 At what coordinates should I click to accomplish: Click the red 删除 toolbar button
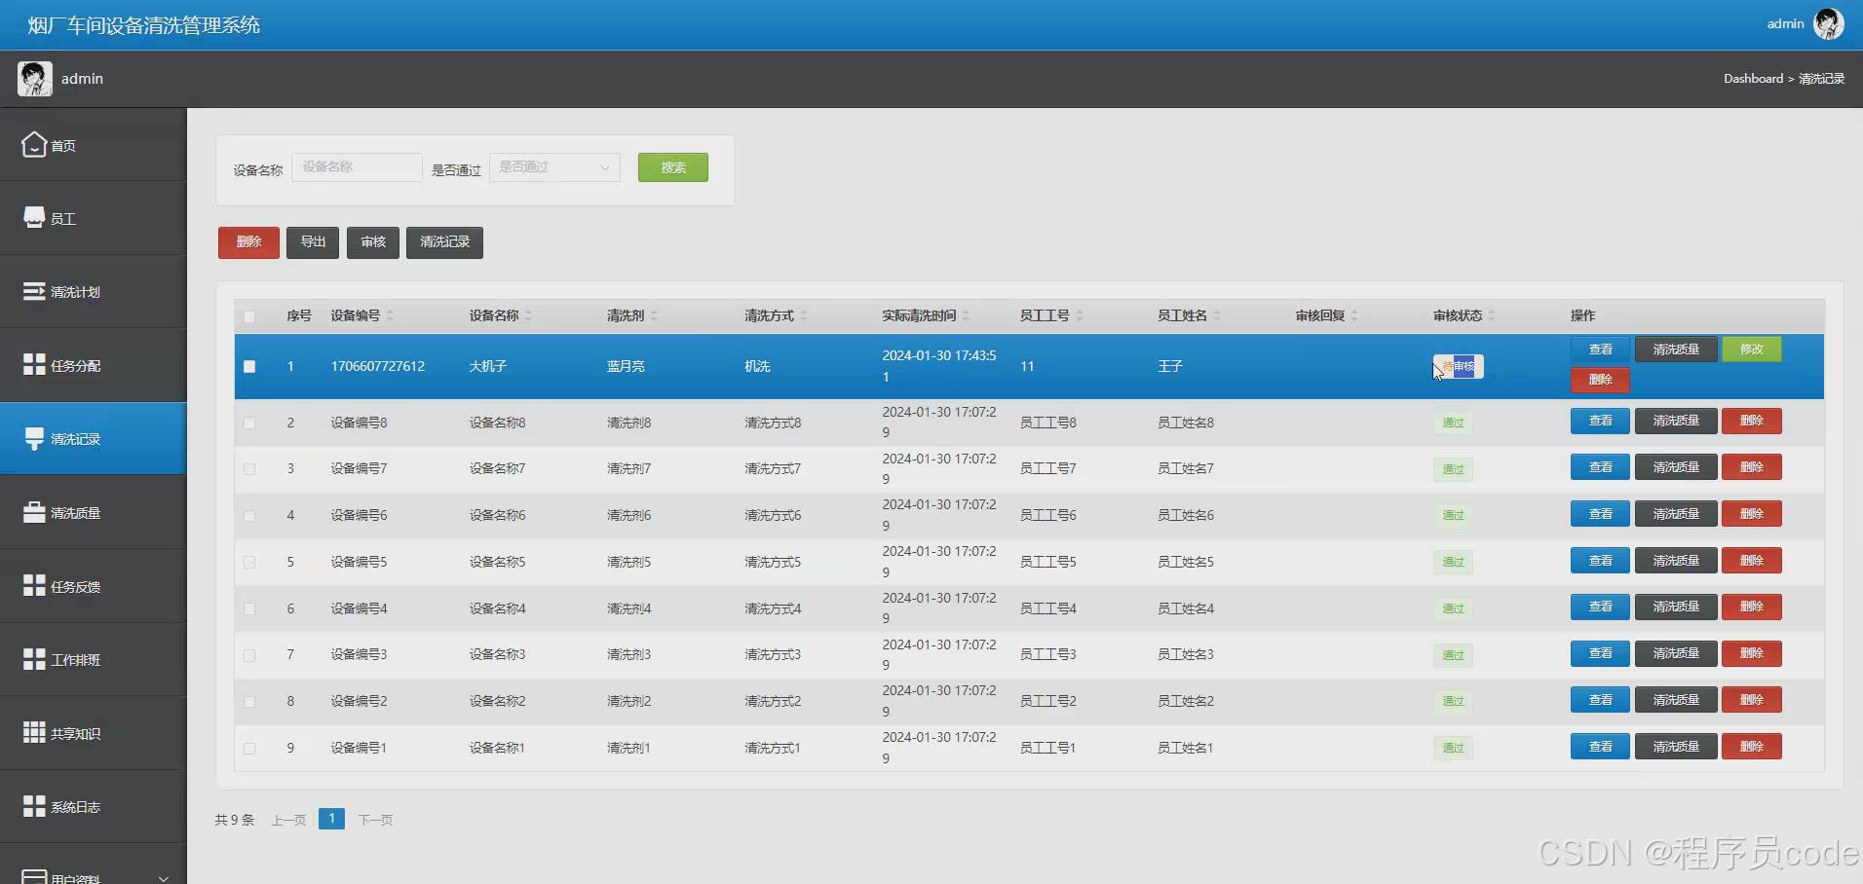click(x=248, y=242)
